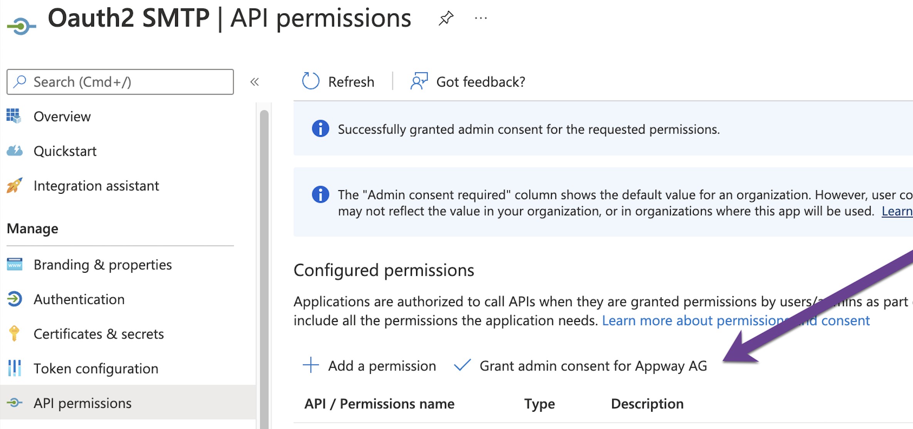Click the Overview grid icon
The width and height of the screenshot is (913, 429).
14,116
